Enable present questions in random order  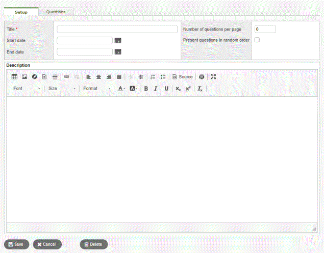[x=257, y=40]
